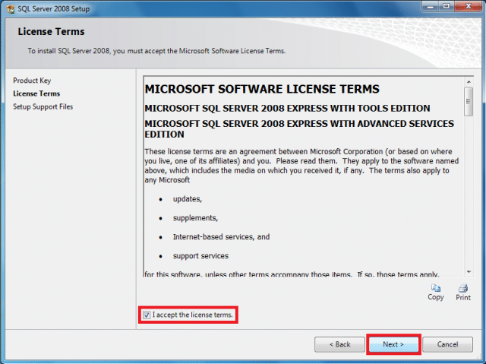The image size is (486, 364).
Task: Click the Print license terms icon
Action: click(x=463, y=293)
